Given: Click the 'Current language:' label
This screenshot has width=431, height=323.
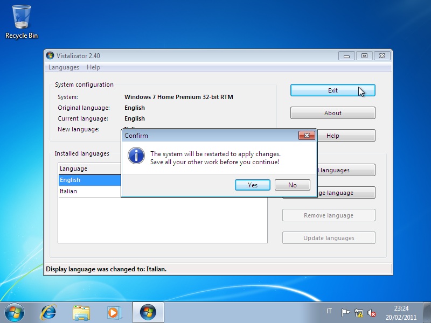Looking at the screenshot, I should [83, 118].
